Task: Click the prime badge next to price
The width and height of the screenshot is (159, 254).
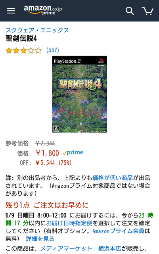Action: click(x=73, y=153)
